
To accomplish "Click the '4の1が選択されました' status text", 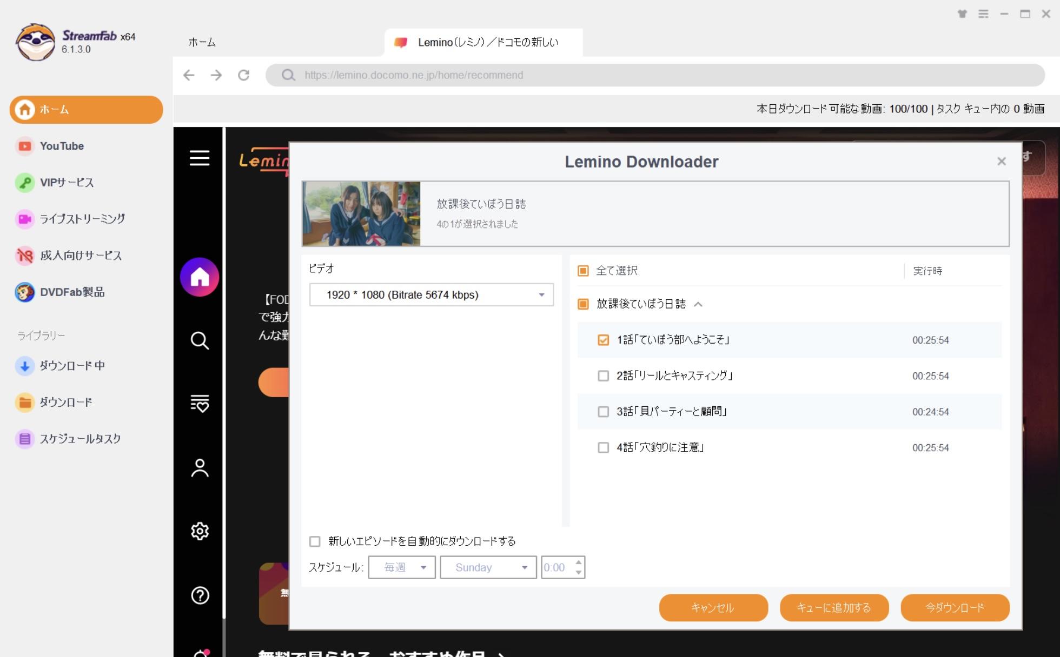I will (x=477, y=224).
